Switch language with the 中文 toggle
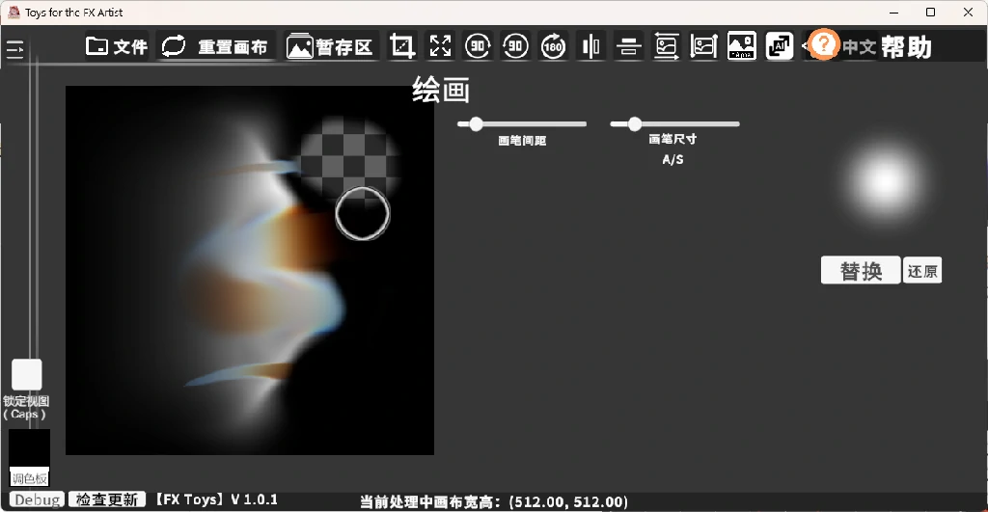Image resolution: width=988 pixels, height=512 pixels. tap(859, 47)
